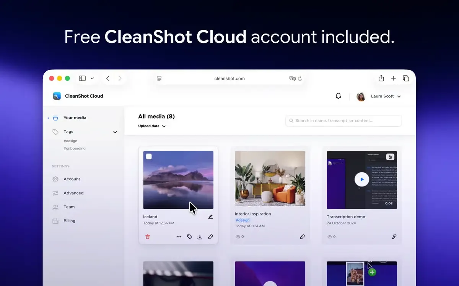Download Iceland with the download icon

(x=200, y=237)
